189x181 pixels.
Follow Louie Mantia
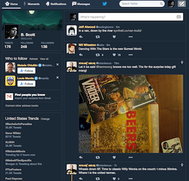[26, 84]
